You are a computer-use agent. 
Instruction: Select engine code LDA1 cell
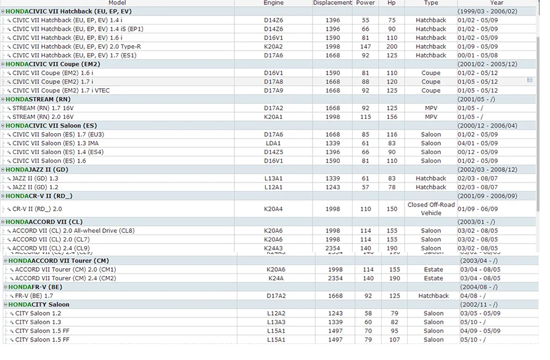(x=273, y=143)
